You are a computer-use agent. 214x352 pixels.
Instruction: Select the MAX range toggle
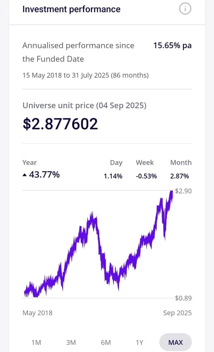click(x=175, y=342)
